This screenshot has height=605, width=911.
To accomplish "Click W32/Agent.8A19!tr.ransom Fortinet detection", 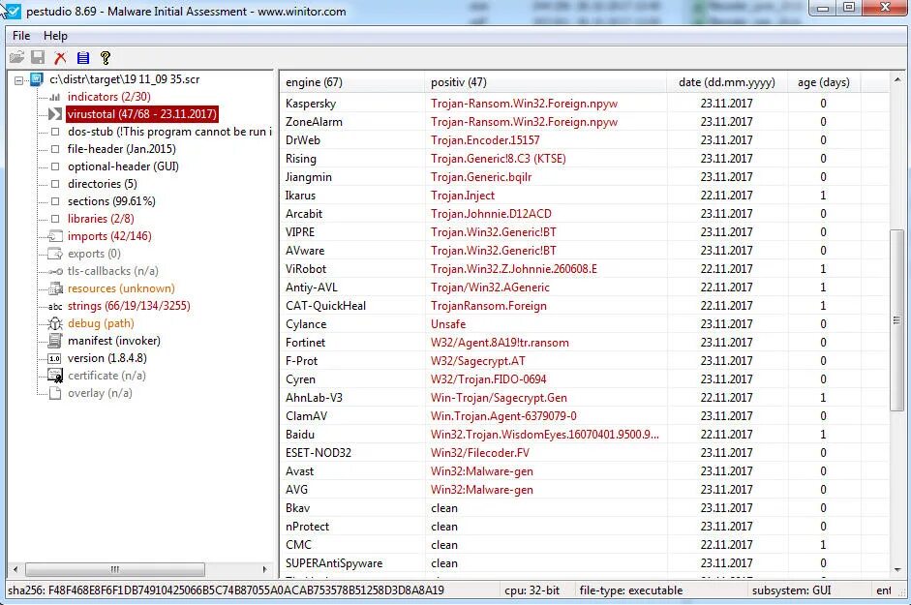I will [500, 343].
